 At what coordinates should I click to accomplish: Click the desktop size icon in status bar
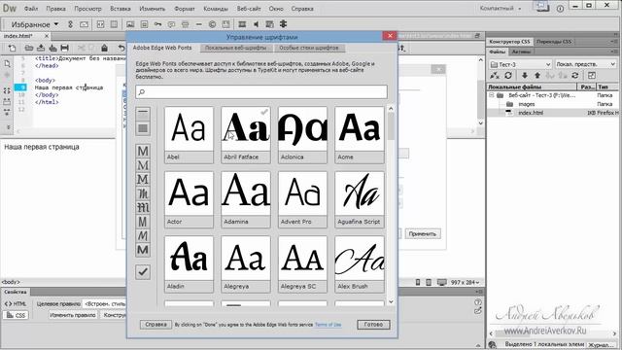pos(441,282)
